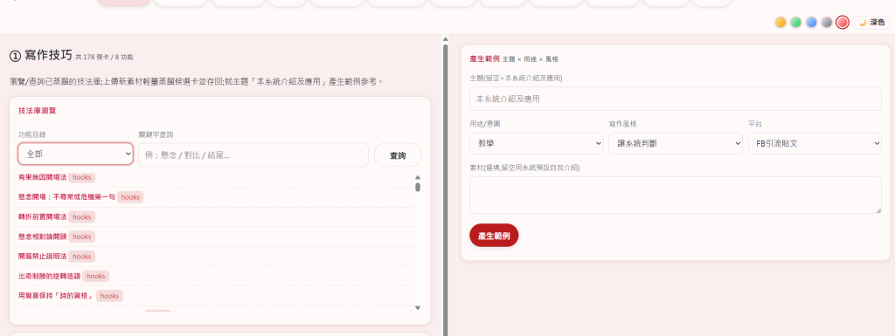Open the 懸念開場：不尋常或危機第一句 card
The image size is (895, 336).
tap(66, 197)
